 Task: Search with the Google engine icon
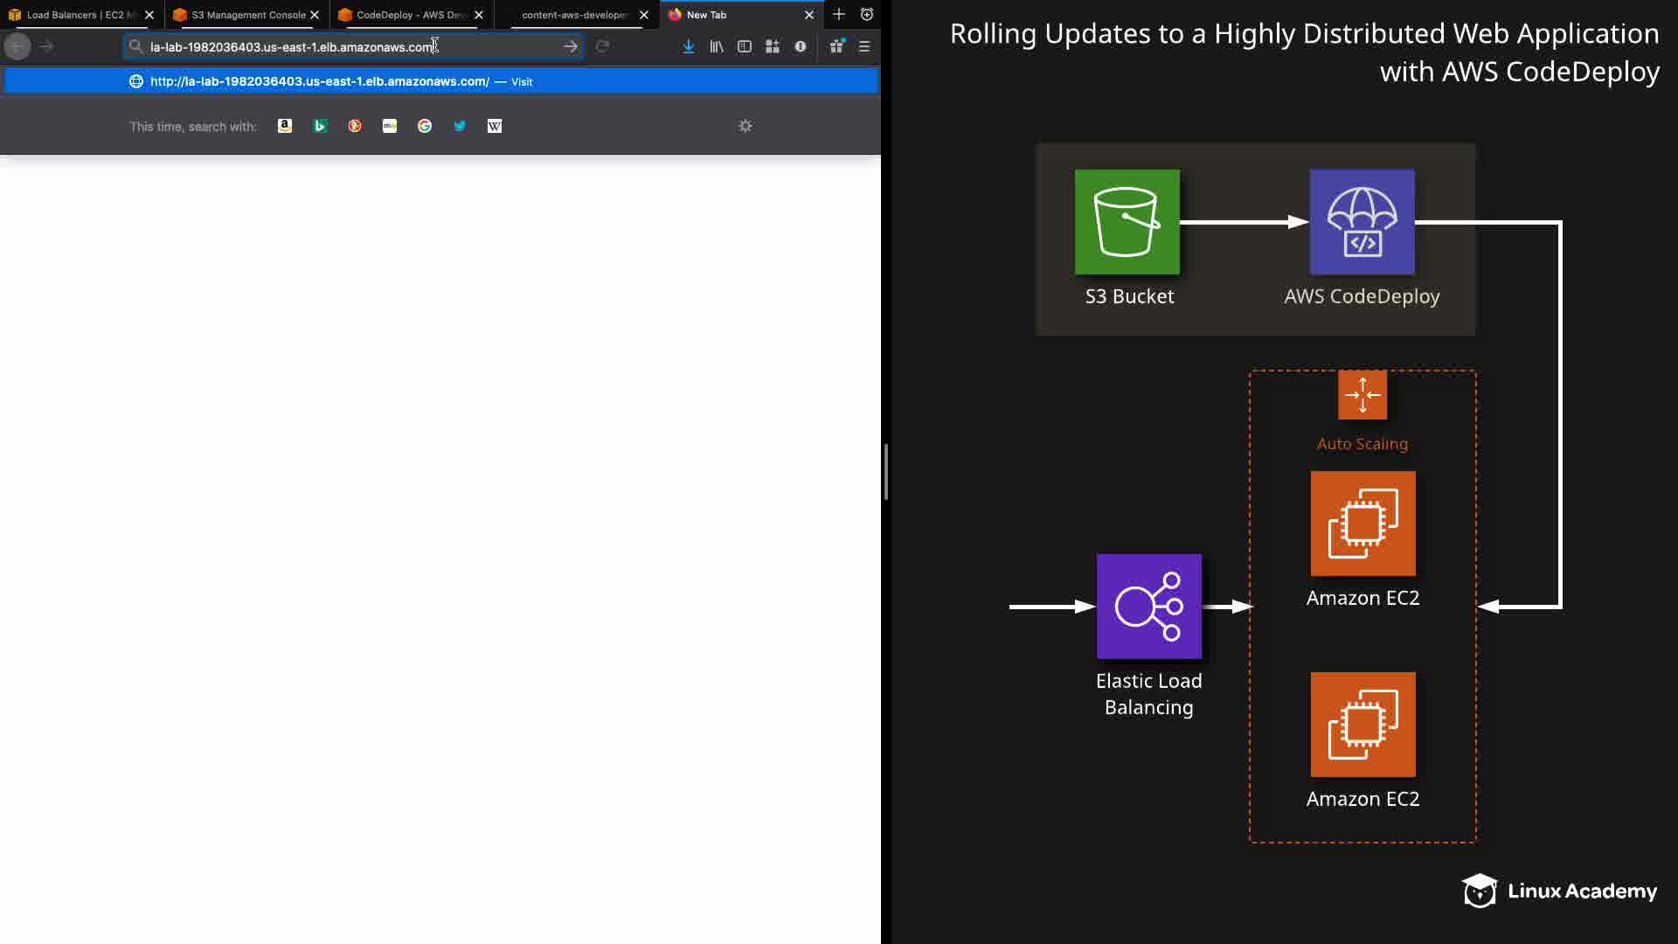coord(425,126)
